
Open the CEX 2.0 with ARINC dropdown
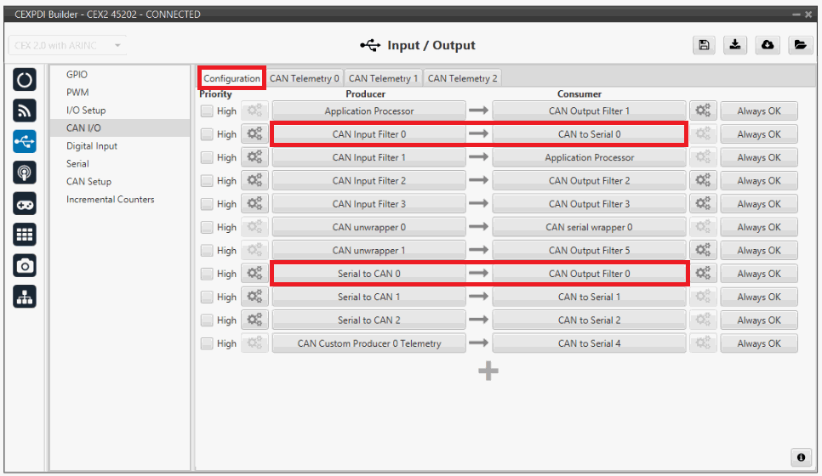68,45
